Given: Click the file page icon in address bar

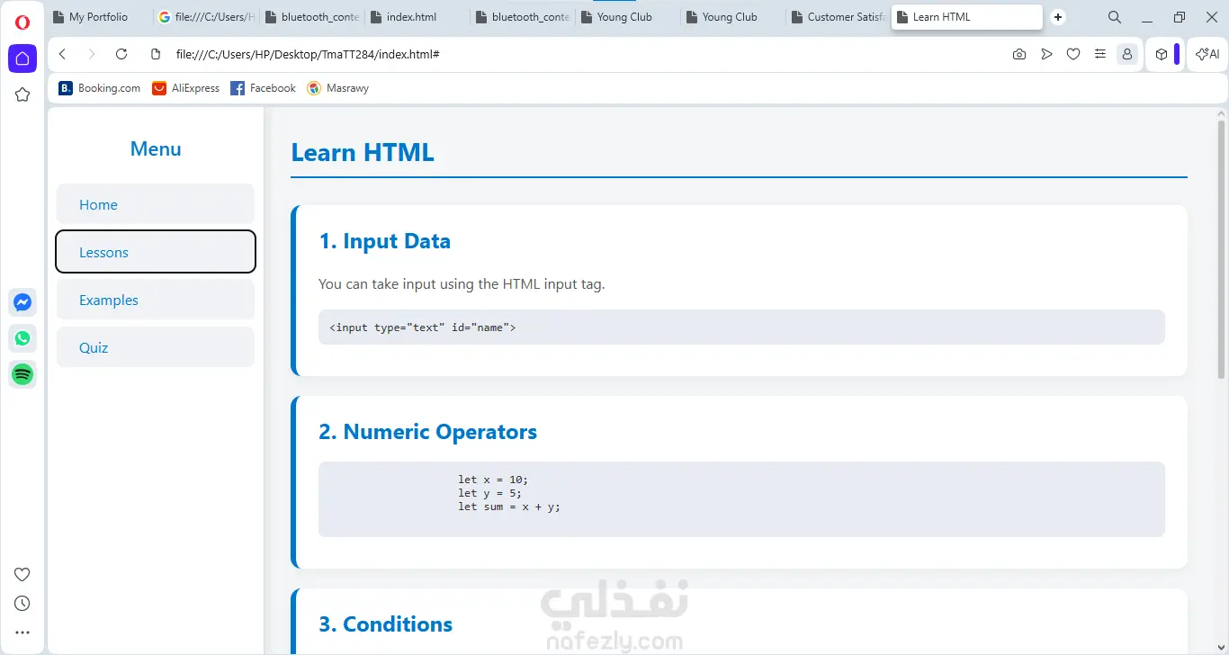Looking at the screenshot, I should 156,54.
